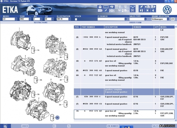This screenshot has width=177, height=128.
Task: Switch to the ORDER FORM tab
Action: [135, 22]
